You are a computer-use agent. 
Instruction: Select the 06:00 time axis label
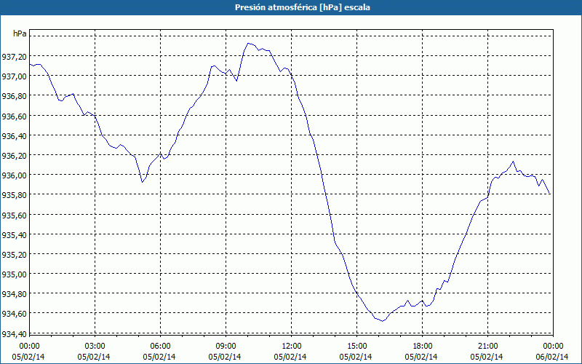tap(160, 347)
